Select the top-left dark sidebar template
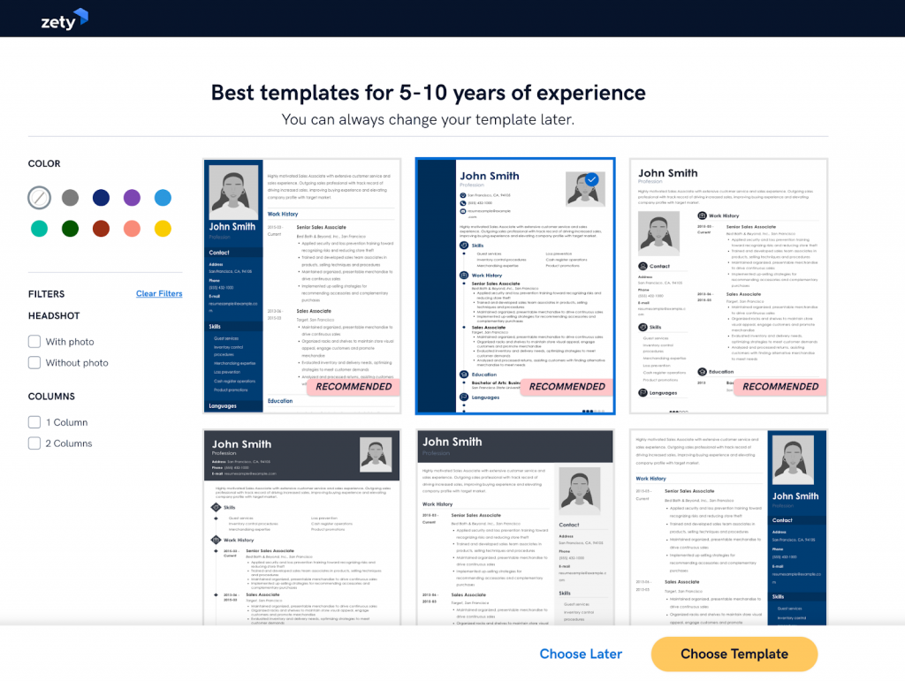Image resolution: width=905 pixels, height=681 pixels. coord(301,283)
